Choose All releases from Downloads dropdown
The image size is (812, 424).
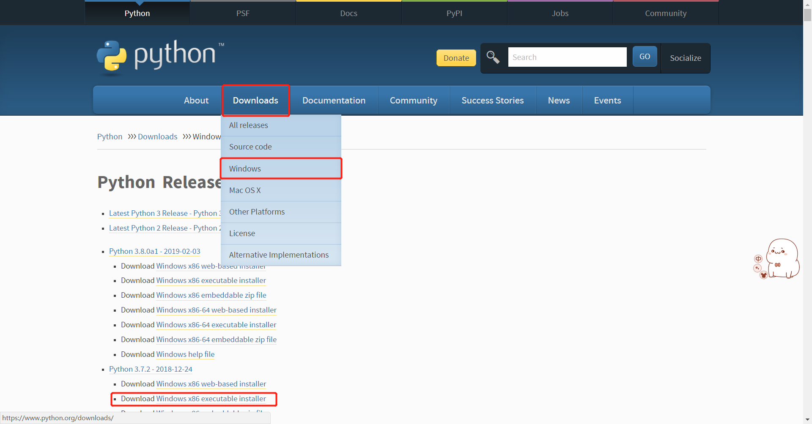[281, 125]
